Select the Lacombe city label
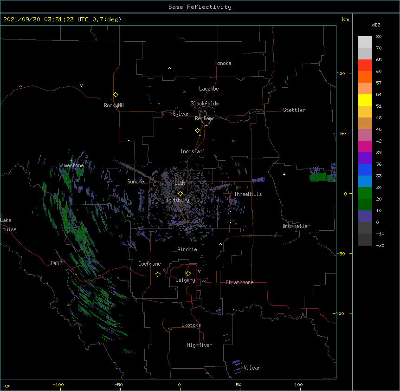 (x=209, y=89)
